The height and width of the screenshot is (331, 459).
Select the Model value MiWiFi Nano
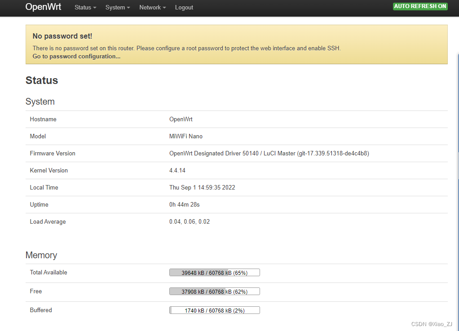pos(186,136)
